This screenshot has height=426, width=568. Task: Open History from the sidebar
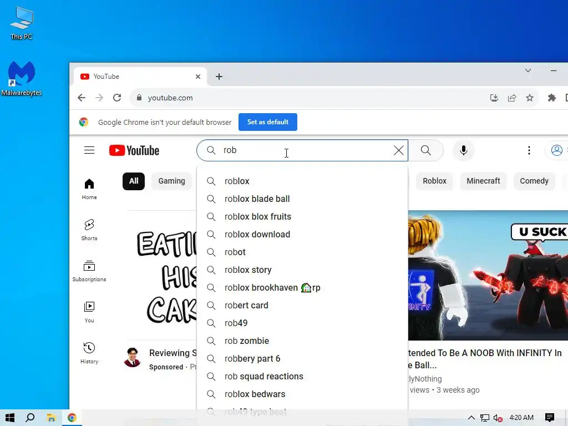[89, 353]
